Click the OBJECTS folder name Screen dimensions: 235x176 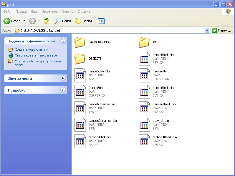click(95, 59)
